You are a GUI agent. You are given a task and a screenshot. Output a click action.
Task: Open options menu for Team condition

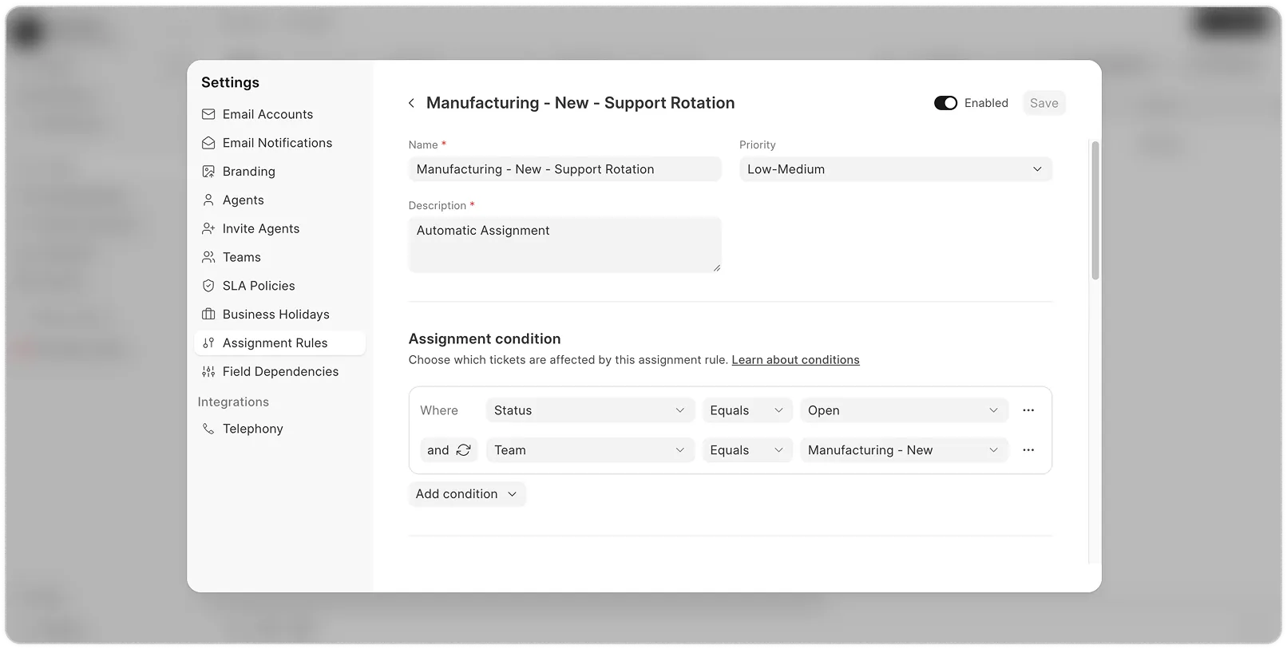[x=1028, y=450]
